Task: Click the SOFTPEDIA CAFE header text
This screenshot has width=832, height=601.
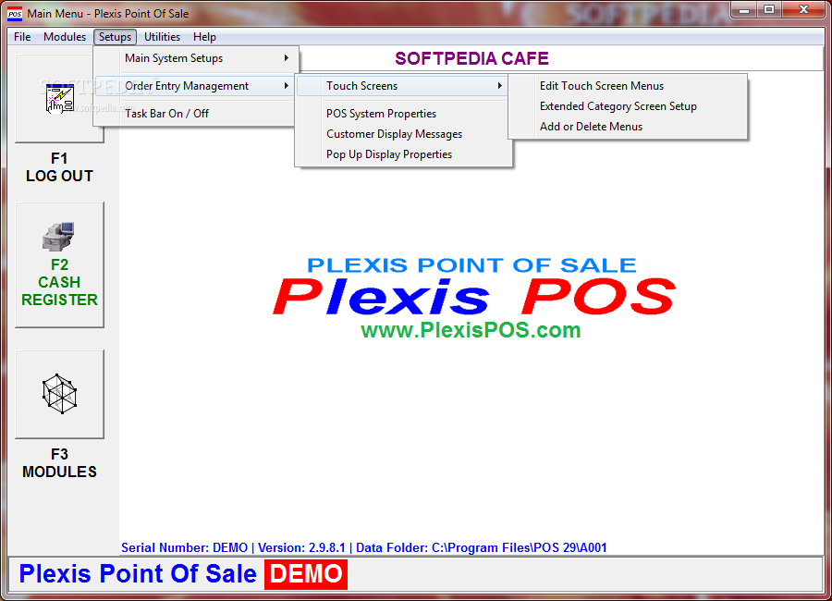Action: (471, 58)
